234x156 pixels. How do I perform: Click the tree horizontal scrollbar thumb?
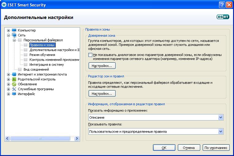[40, 139]
